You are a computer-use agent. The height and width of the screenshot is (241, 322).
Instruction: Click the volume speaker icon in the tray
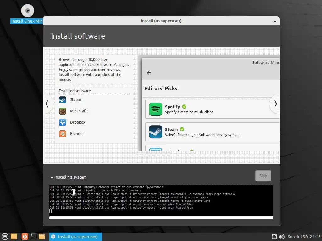[282, 237]
